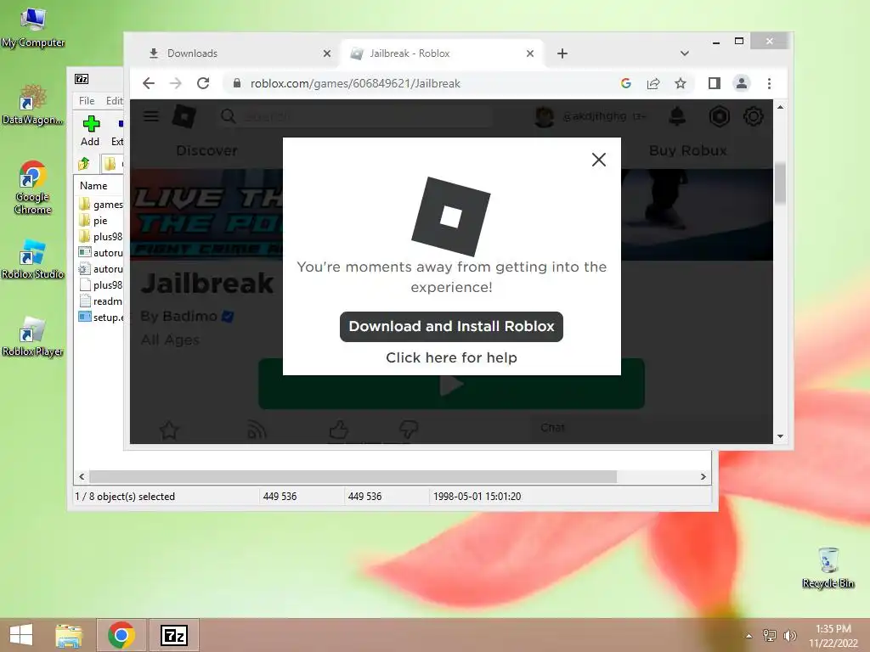Screen dimensions: 870x652
Task: Click the page scroll-up arrow
Action: pyautogui.click(x=780, y=107)
